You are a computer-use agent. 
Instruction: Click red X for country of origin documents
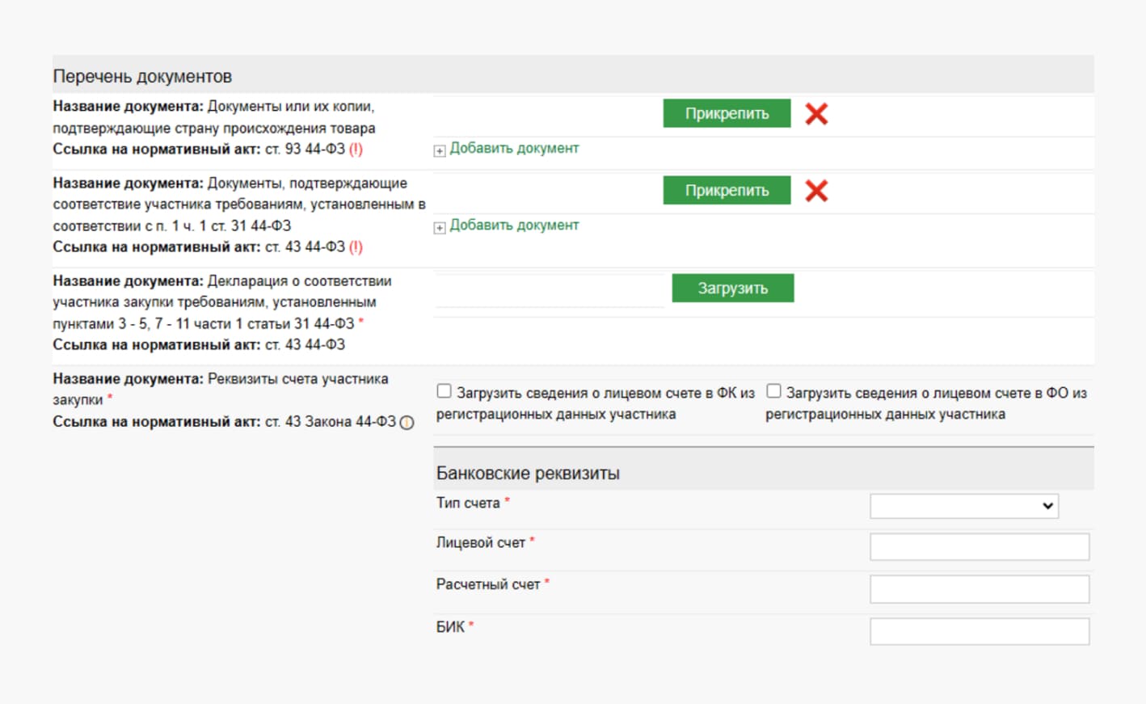coord(816,114)
